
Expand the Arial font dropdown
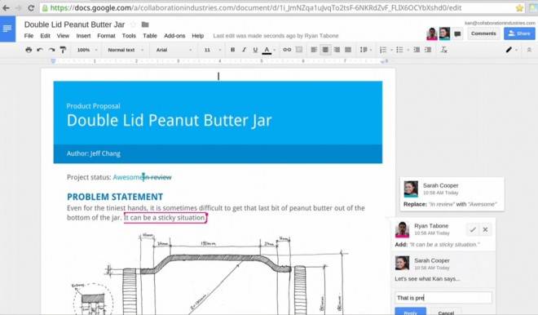pyautogui.click(x=174, y=50)
